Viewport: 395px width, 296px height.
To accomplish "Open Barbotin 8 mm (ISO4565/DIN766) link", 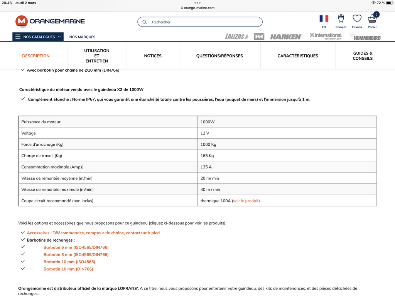I will (x=76, y=254).
